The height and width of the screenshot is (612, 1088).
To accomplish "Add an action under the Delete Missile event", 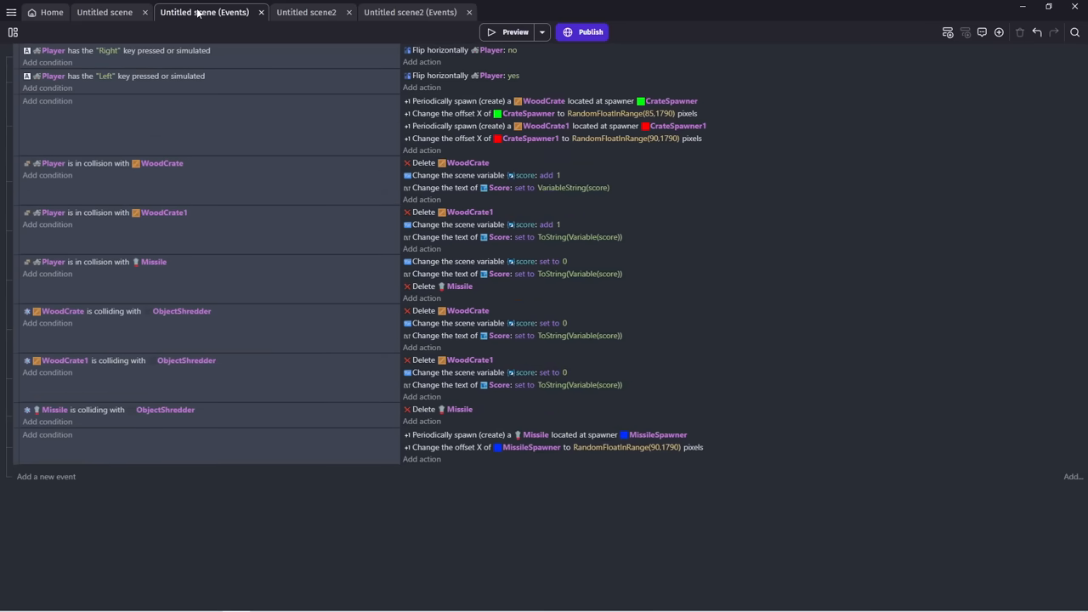I will pos(422,421).
